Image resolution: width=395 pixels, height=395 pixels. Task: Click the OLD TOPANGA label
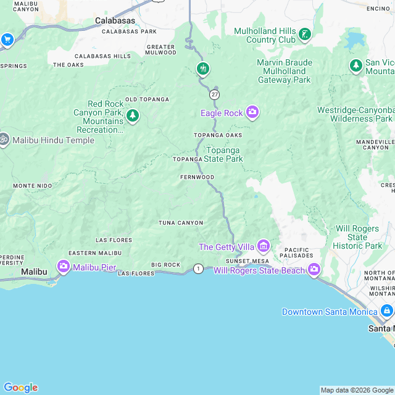point(147,99)
